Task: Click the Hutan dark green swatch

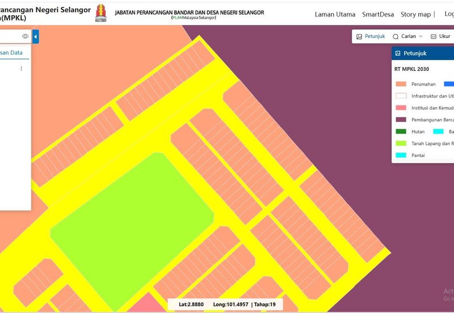Action: 401,132
